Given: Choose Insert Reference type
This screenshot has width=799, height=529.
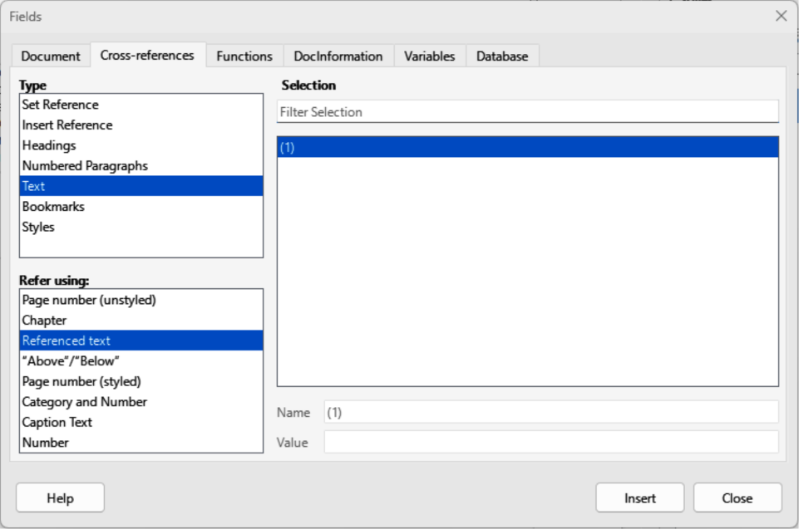Looking at the screenshot, I should tap(67, 125).
